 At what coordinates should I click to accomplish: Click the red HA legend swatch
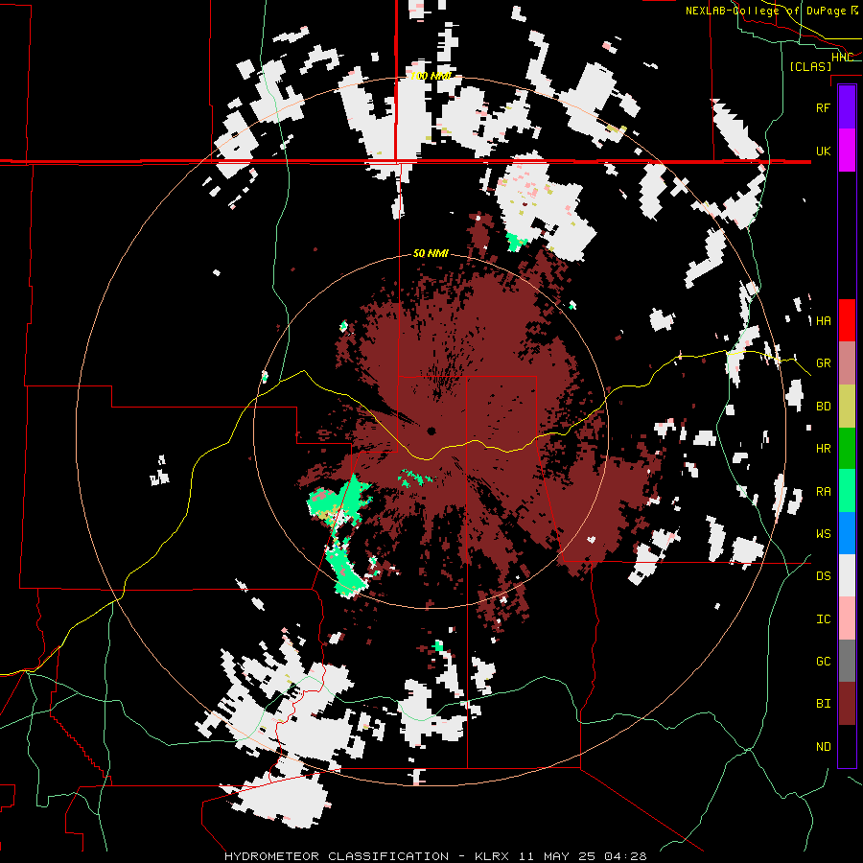[847, 320]
